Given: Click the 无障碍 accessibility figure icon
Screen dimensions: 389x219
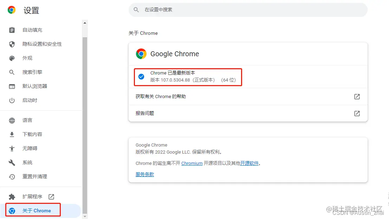Looking at the screenshot, I should (12, 148).
